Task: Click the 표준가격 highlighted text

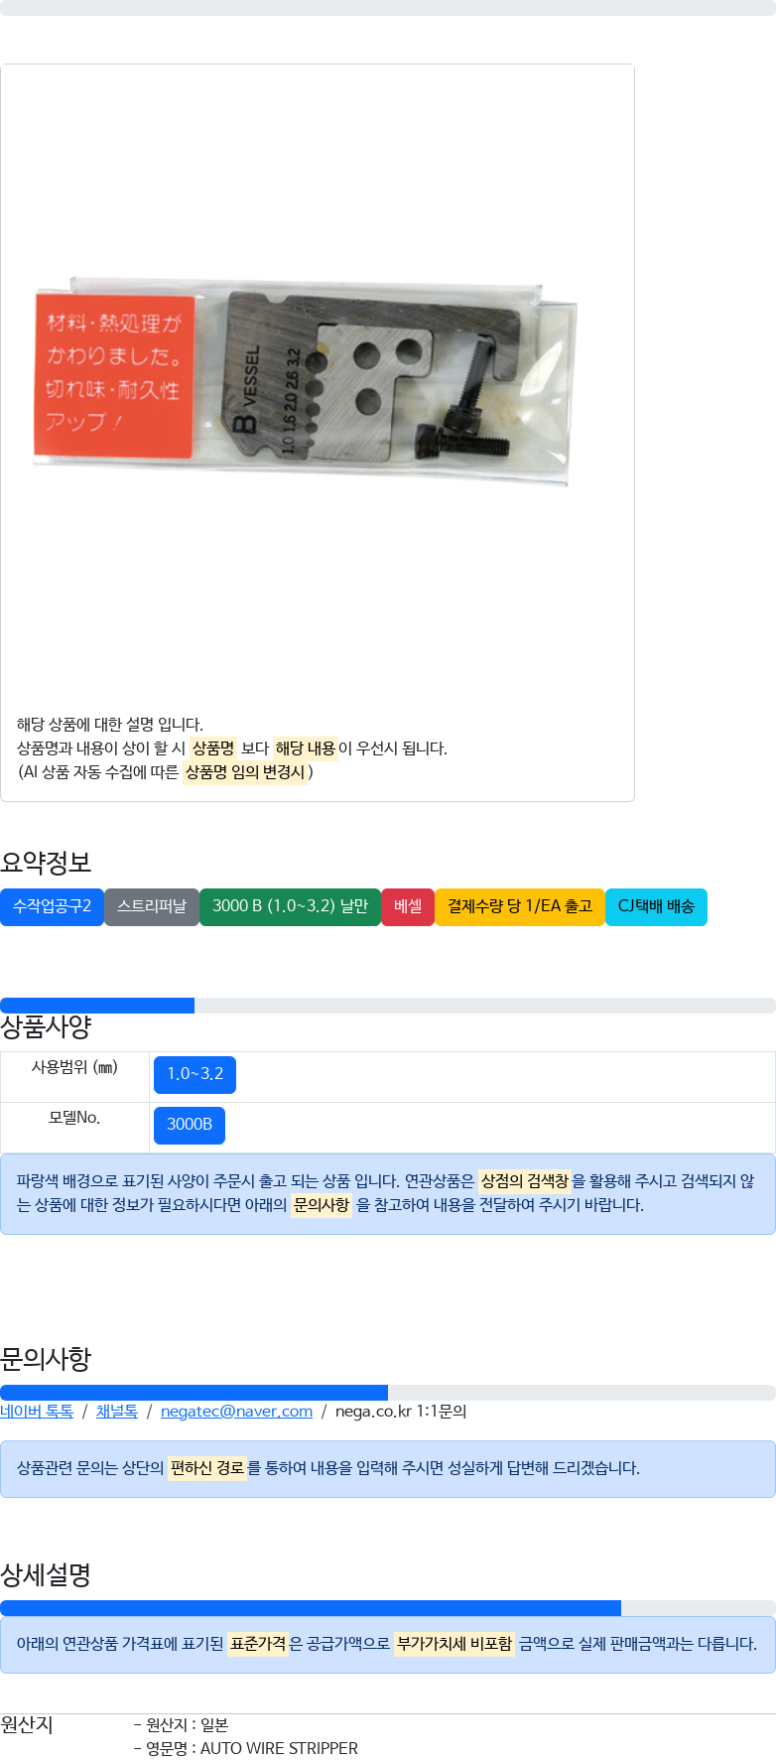Action: point(258,1644)
